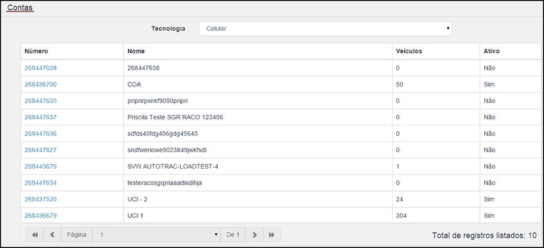Open account number 268447637
This screenshot has width=544, height=248.
point(40,117)
